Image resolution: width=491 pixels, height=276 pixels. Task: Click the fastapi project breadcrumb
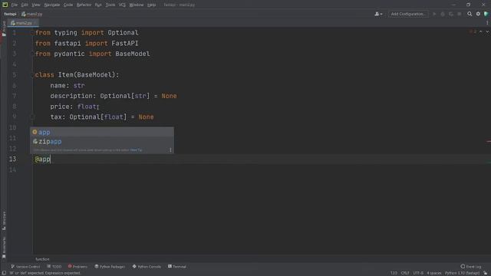10,14
